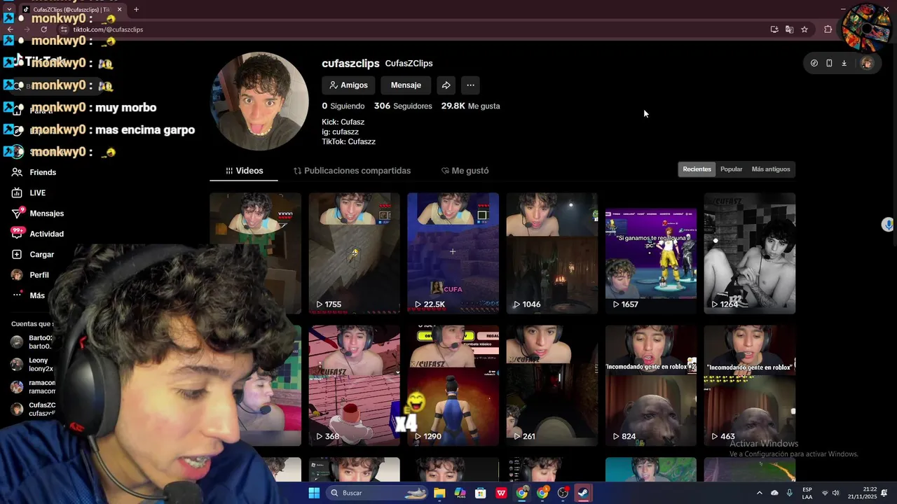Select the Popular sort option
Image resolution: width=897 pixels, height=504 pixels.
(731, 169)
